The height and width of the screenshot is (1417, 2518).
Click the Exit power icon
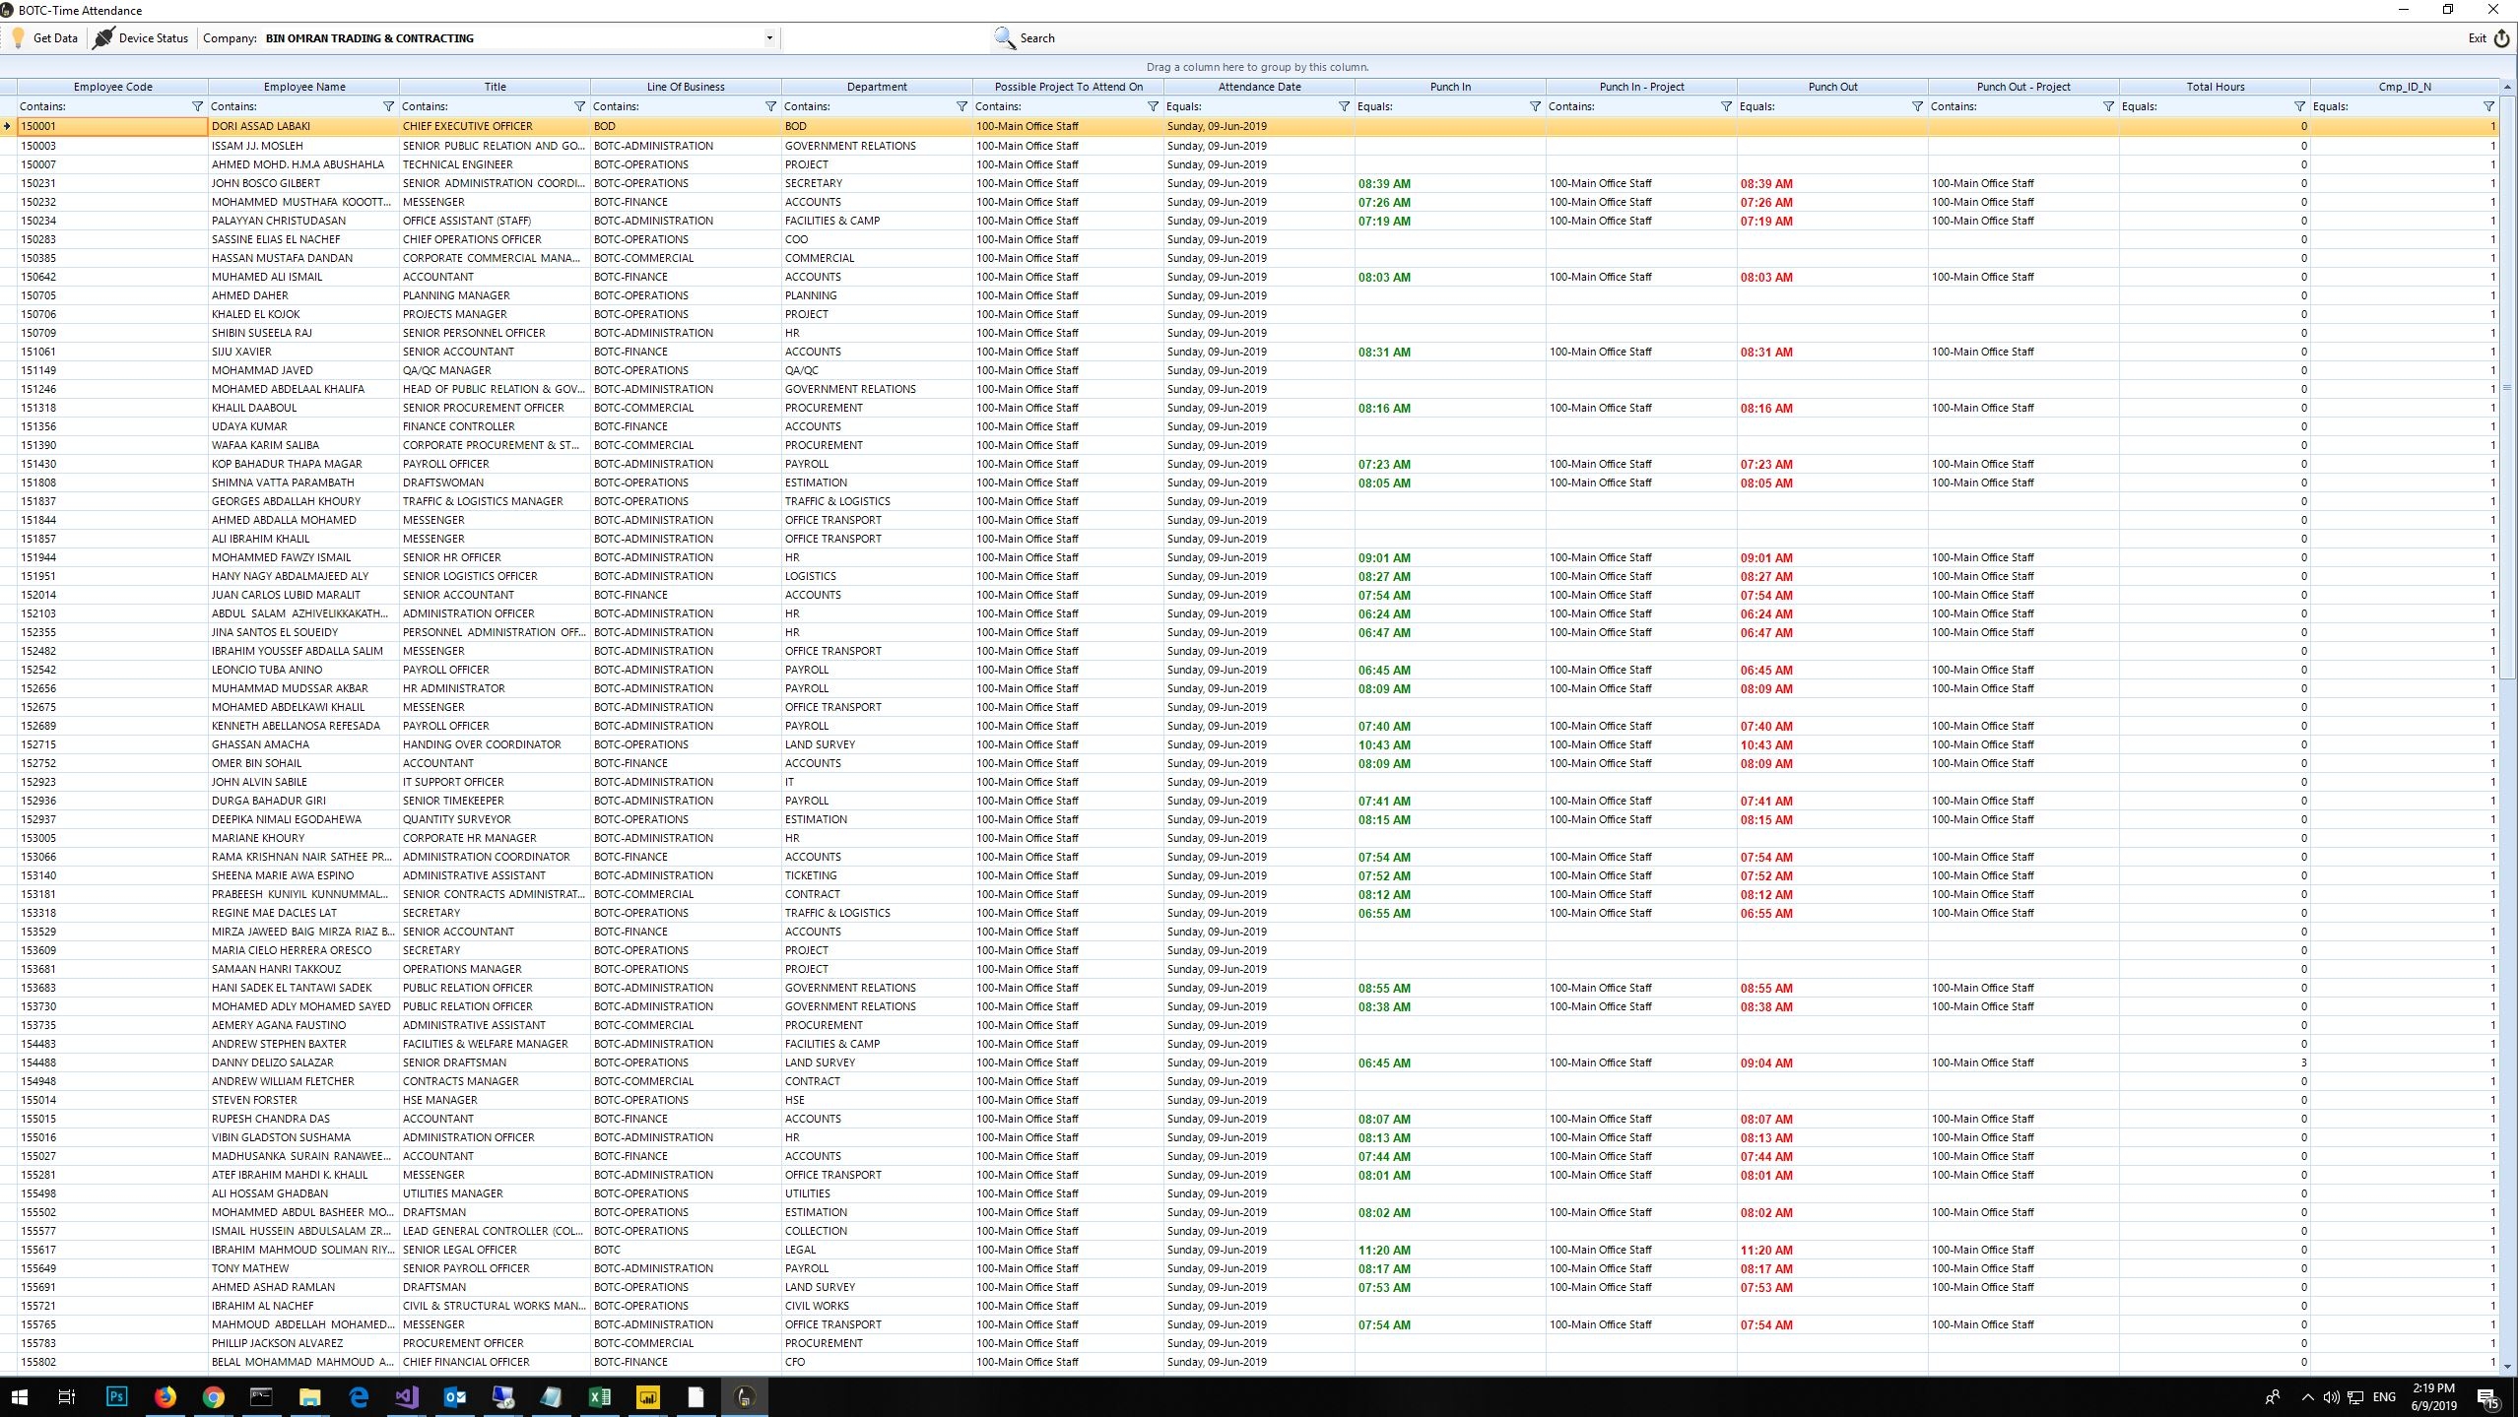tap(2501, 38)
